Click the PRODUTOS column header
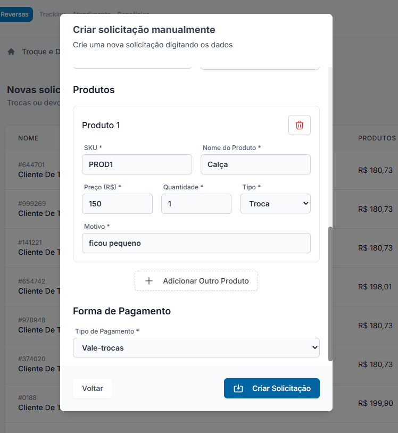Viewport: 398px width, 433px height. pos(376,138)
